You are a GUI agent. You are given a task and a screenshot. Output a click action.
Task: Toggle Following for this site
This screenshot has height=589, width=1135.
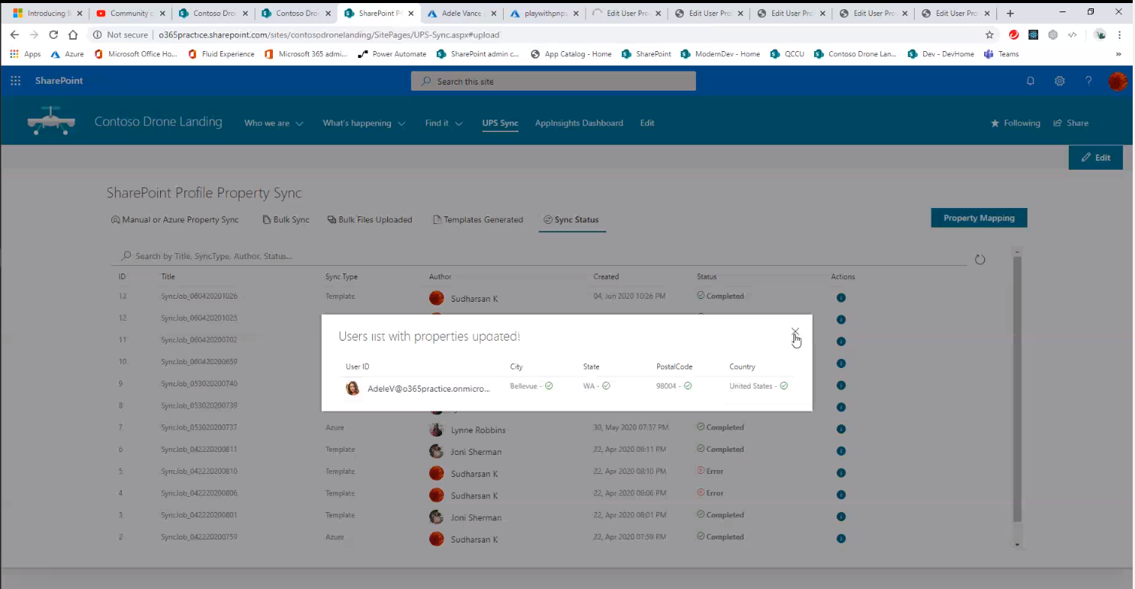point(1015,123)
